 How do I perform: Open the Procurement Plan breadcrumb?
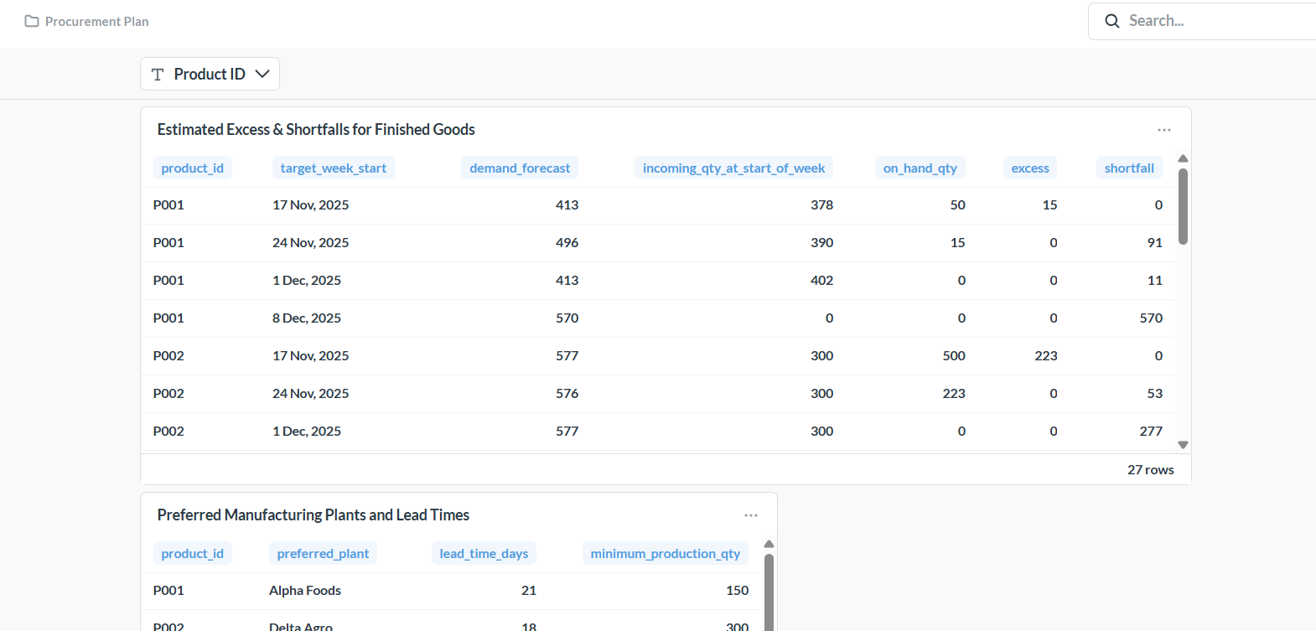click(x=96, y=21)
